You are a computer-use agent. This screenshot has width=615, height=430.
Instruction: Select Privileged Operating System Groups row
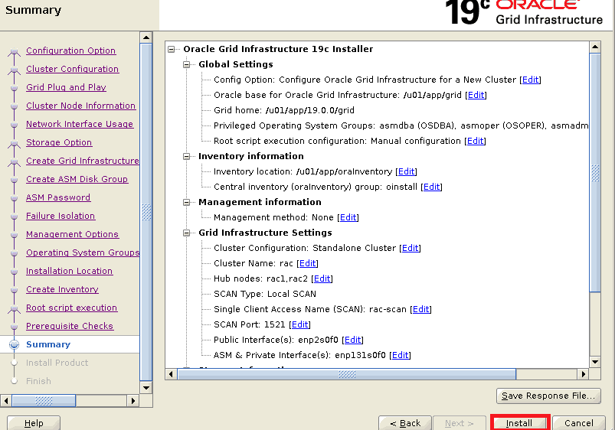pos(401,125)
